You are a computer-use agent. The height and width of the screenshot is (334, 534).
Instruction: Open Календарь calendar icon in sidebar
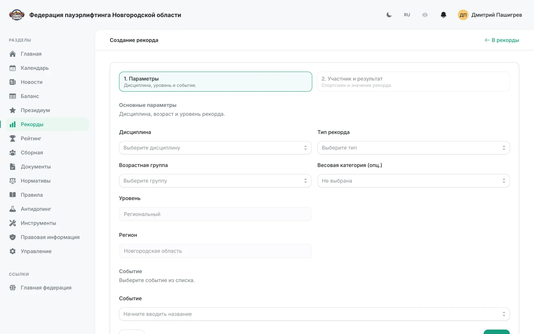tap(13, 68)
